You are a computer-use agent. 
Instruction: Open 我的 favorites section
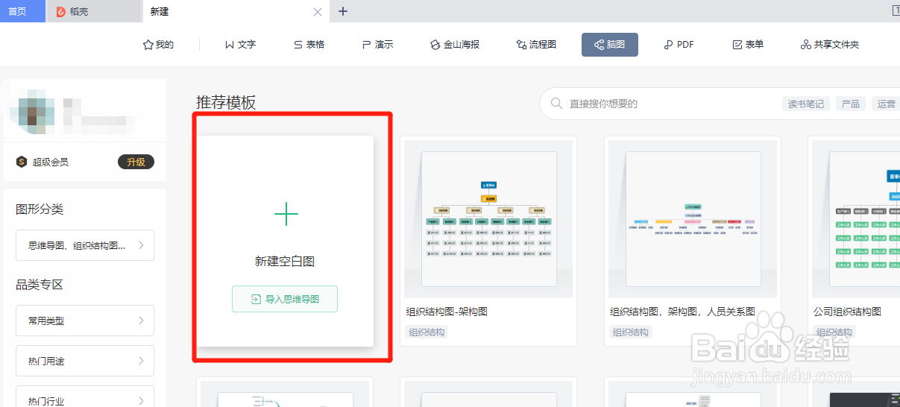(158, 45)
